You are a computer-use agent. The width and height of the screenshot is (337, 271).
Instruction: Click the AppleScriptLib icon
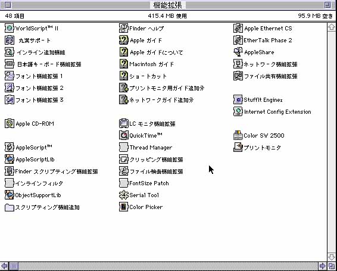click(x=10, y=159)
